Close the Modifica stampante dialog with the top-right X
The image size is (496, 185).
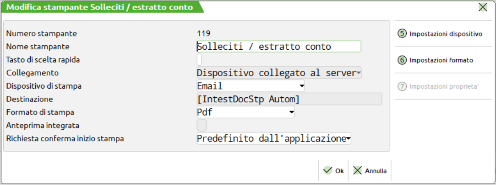coord(482,7)
